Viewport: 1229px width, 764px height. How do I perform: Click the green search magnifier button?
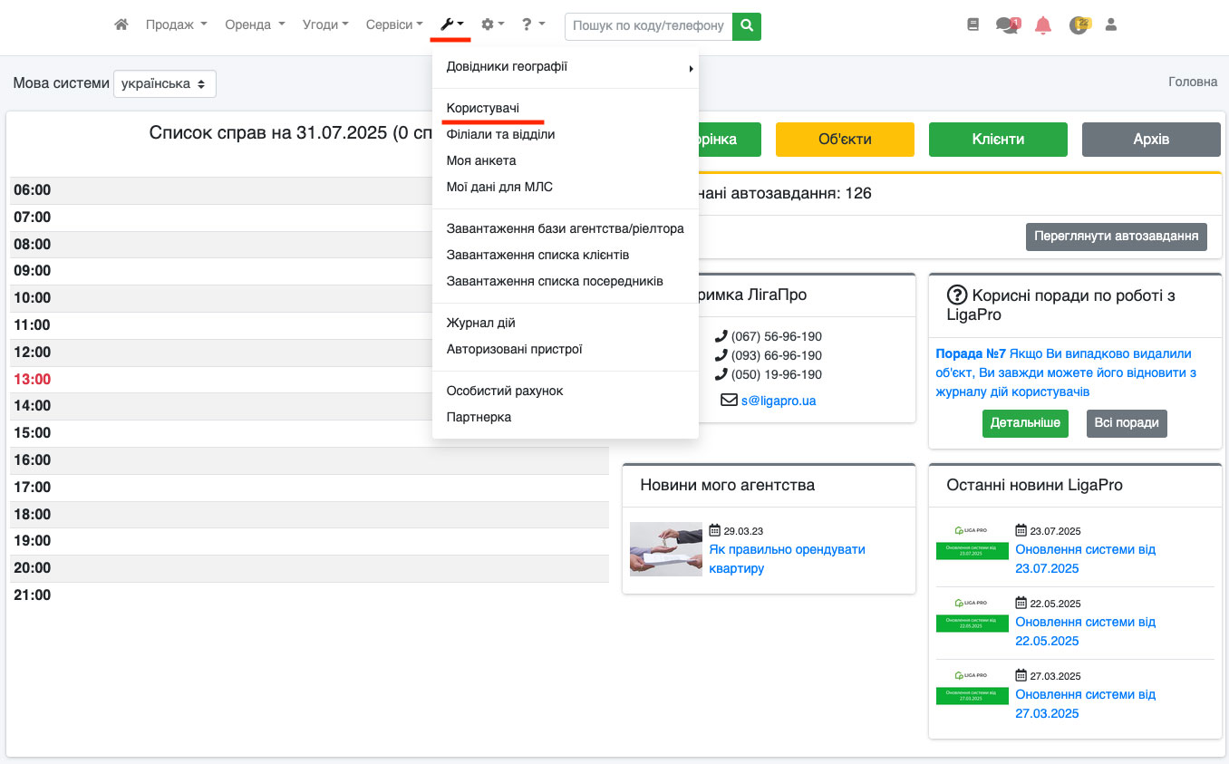pyautogui.click(x=747, y=26)
